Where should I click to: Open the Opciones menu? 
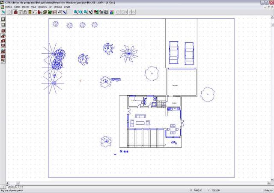tap(42, 7)
